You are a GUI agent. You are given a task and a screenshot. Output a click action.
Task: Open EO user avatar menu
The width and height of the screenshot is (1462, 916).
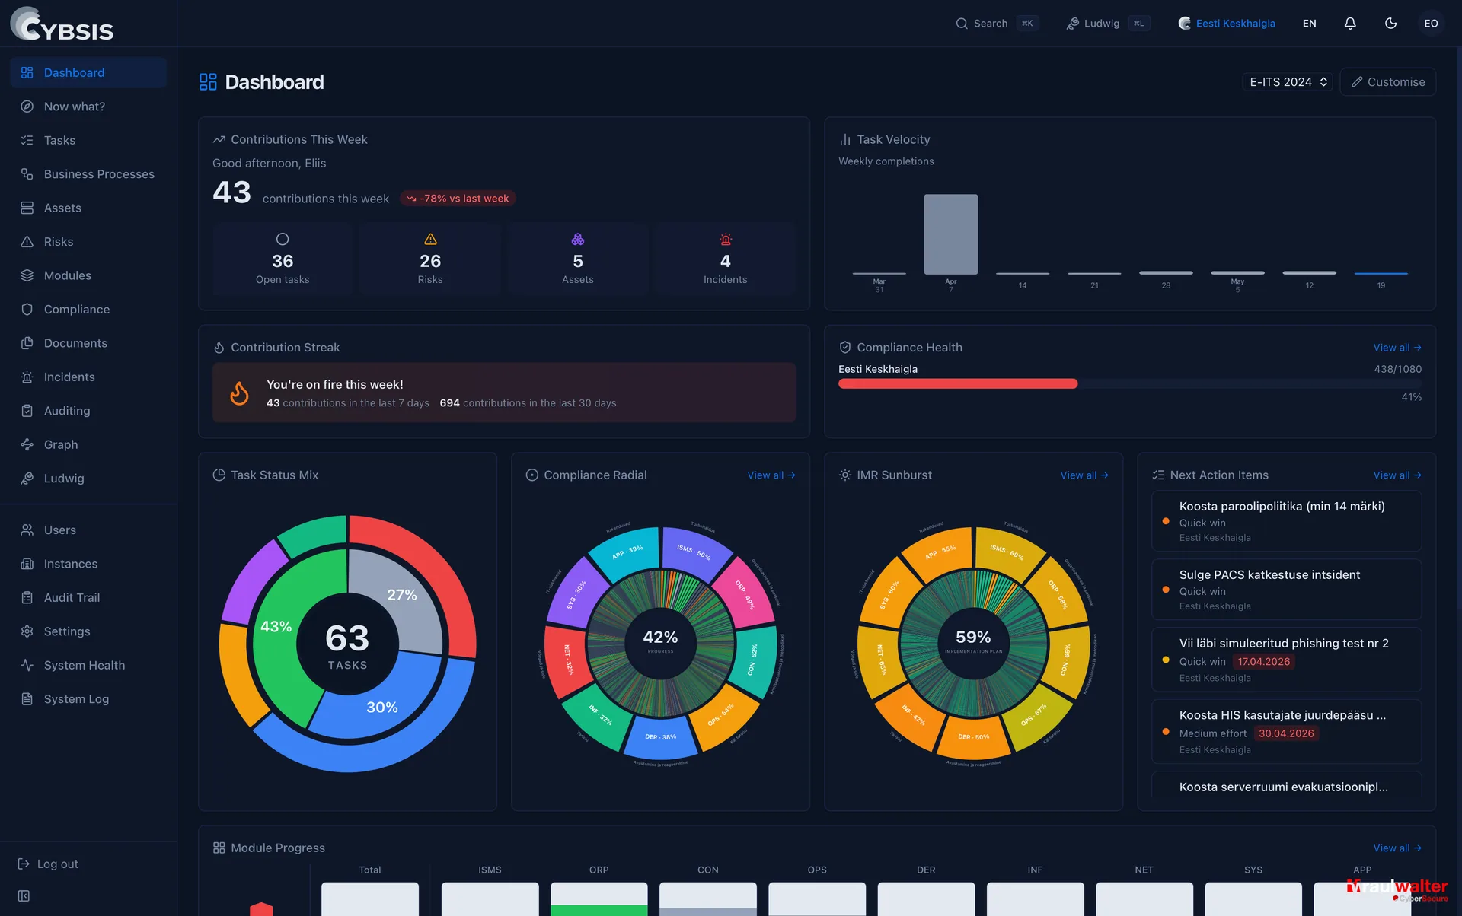[x=1431, y=24]
